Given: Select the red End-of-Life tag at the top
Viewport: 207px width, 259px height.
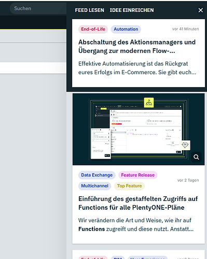Looking at the screenshot, I should click(93, 29).
